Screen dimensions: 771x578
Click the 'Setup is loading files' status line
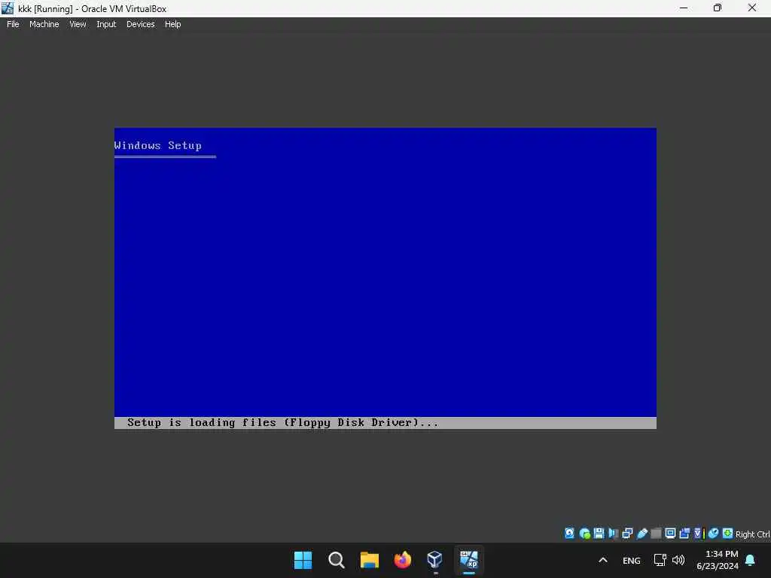coord(283,423)
